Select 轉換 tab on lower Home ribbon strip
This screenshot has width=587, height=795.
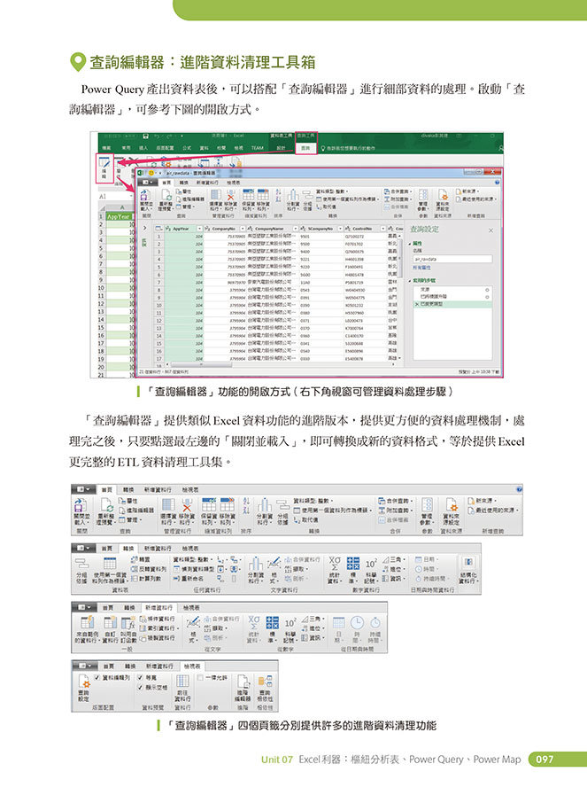click(128, 490)
